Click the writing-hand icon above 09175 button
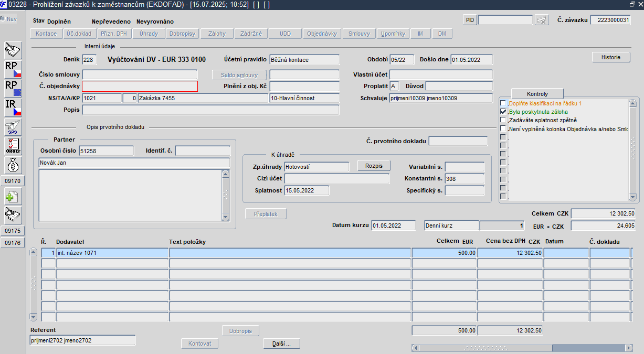Viewport: 644px width, 354px height. pyautogui.click(x=13, y=215)
